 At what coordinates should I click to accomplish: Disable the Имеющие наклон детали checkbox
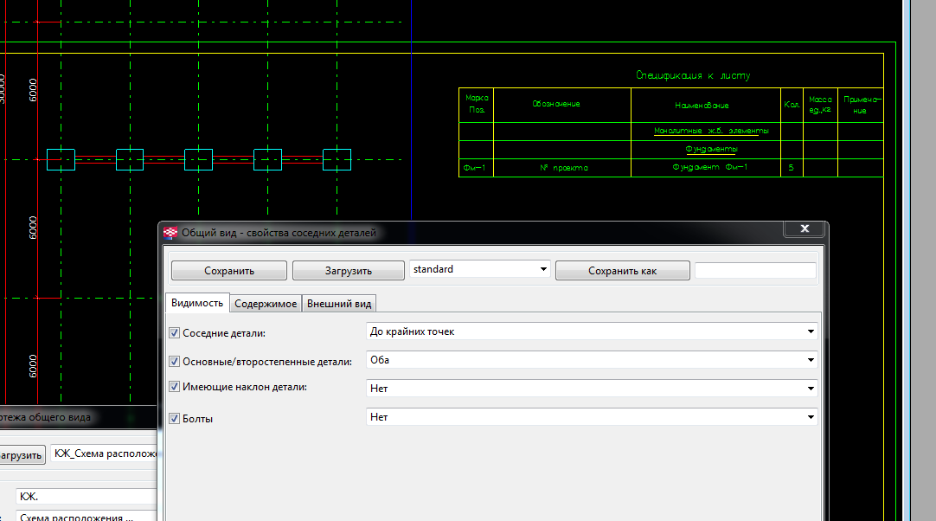coord(175,388)
